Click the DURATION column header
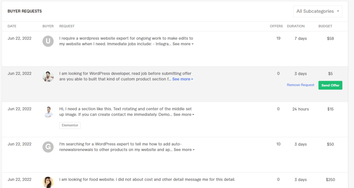Screen dimensions: 354x188 [296, 26]
